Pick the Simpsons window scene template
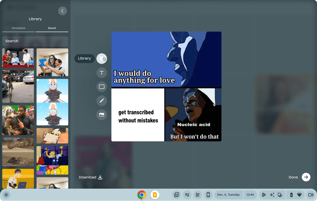 (x=52, y=161)
